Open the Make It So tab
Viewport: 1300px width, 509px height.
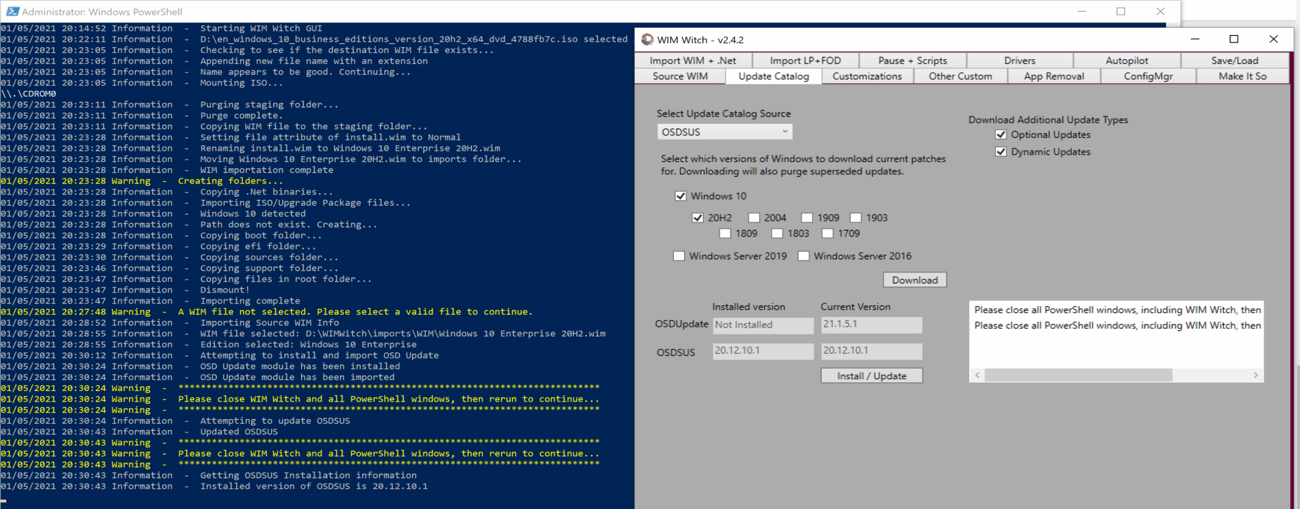pos(1242,76)
